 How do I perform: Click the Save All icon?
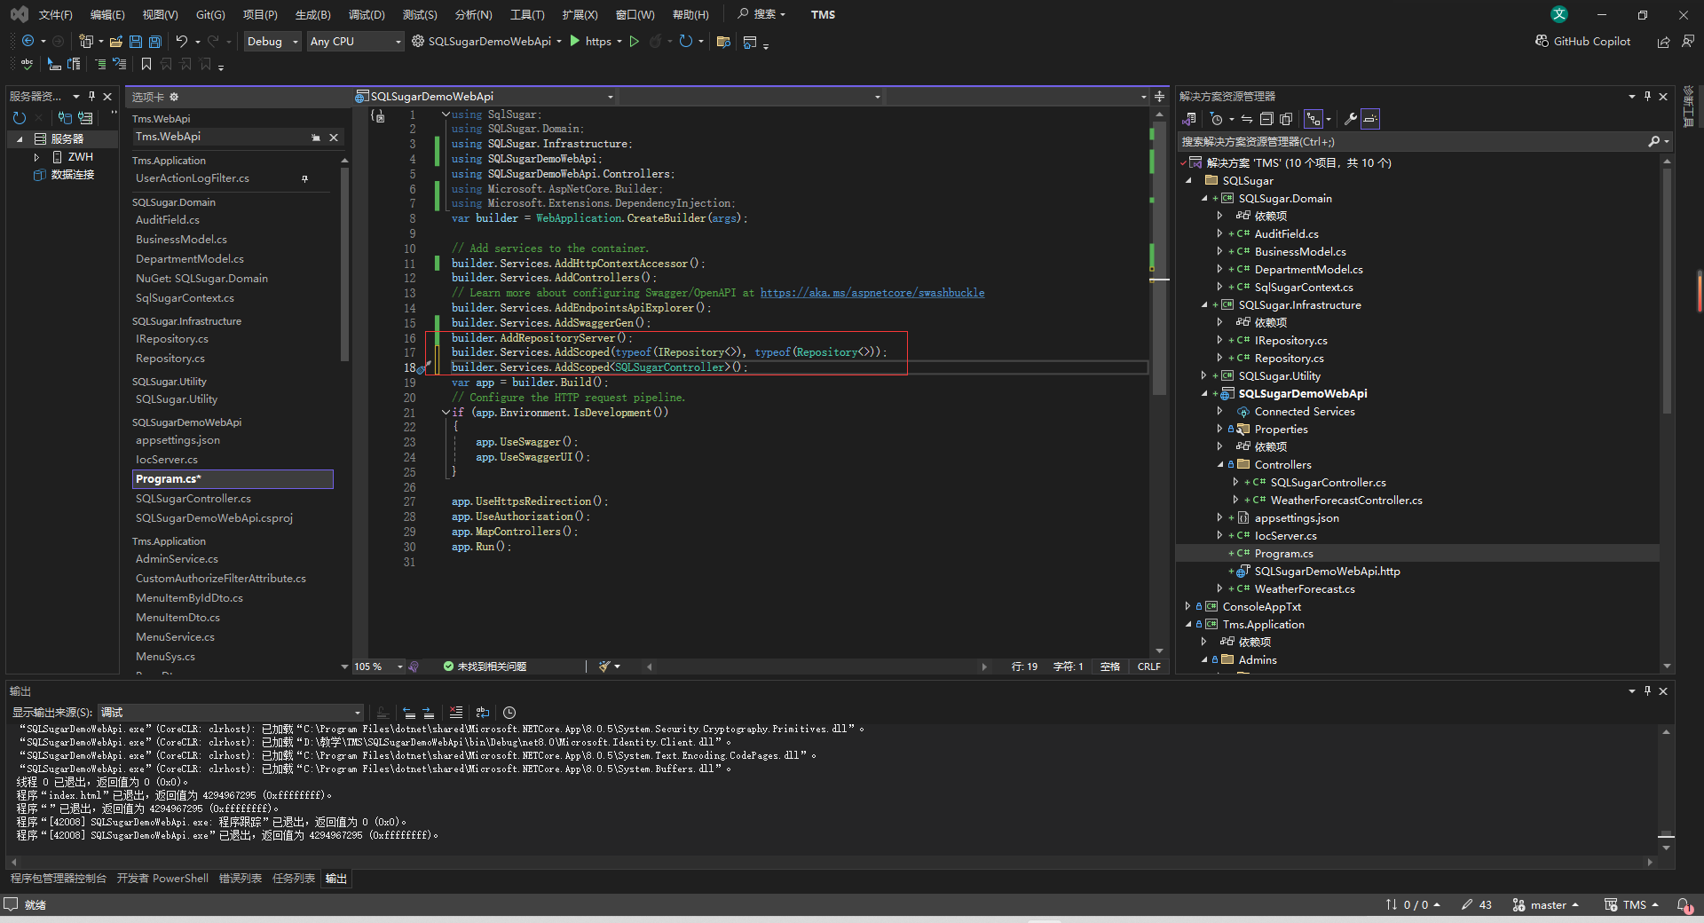tap(155, 41)
